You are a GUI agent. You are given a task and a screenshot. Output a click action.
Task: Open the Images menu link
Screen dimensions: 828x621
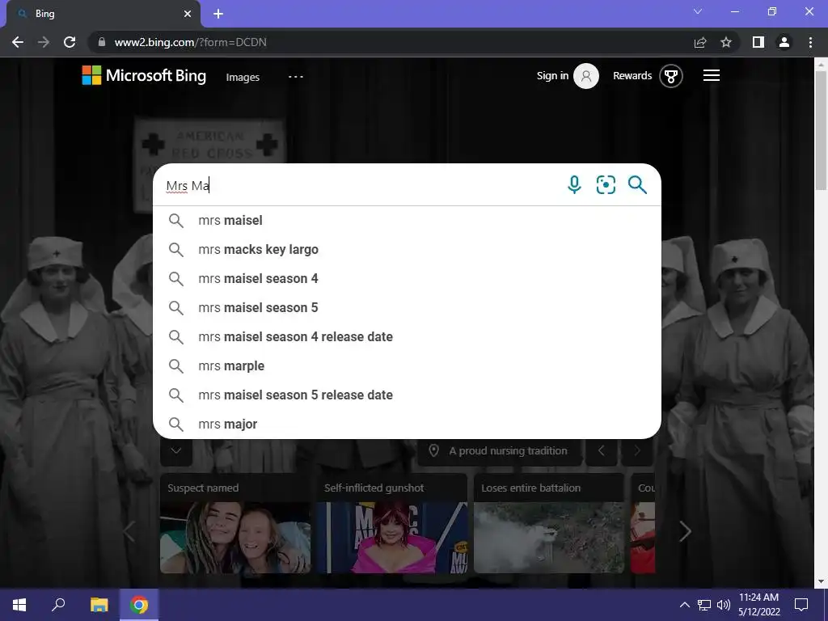coord(243,77)
